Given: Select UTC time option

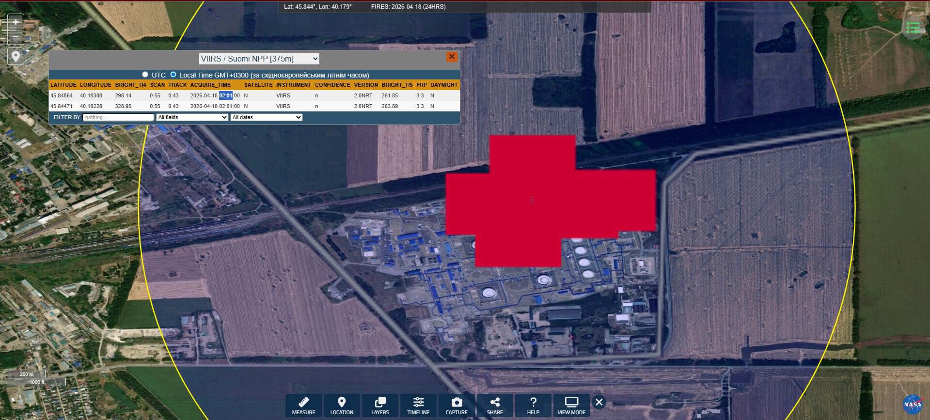Looking at the screenshot, I should tap(145, 75).
